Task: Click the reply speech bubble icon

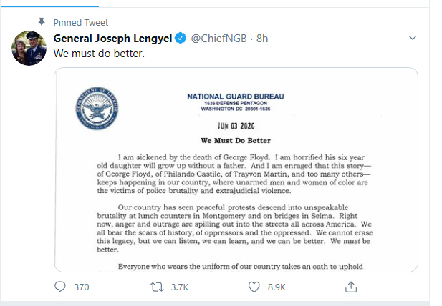Action: [x=60, y=287]
